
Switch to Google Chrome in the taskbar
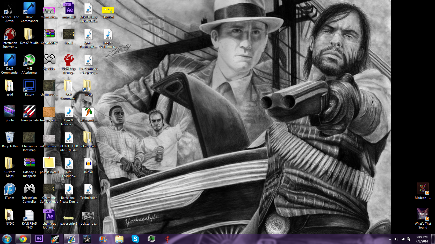tap(23, 239)
